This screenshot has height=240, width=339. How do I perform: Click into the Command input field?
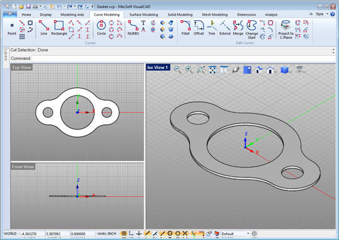click(184, 58)
